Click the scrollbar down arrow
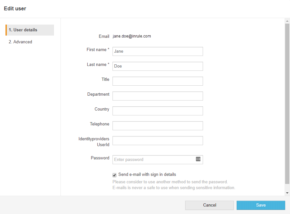Screen dimensions: 290x214 [x=287, y=193]
